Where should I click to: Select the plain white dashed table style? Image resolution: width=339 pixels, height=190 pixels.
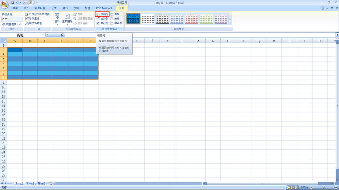coord(148,19)
